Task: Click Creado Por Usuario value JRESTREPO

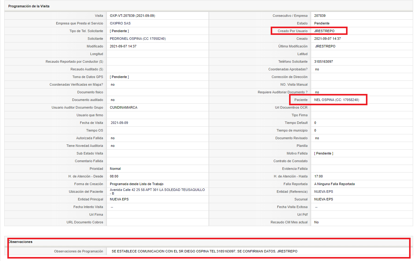Action: [324, 31]
